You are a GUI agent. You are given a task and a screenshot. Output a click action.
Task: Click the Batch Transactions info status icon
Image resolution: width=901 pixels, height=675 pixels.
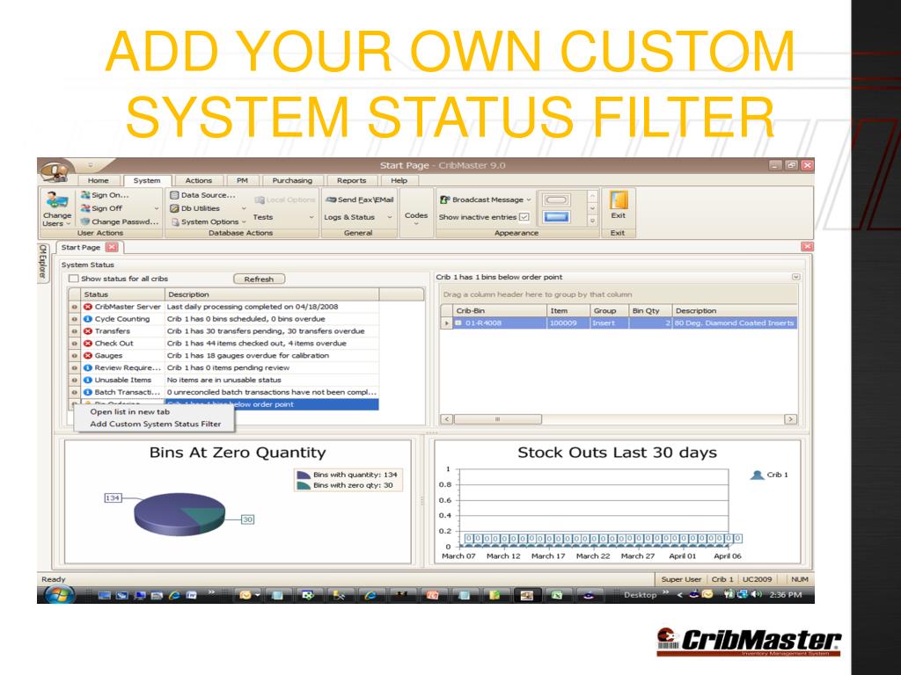click(x=88, y=392)
